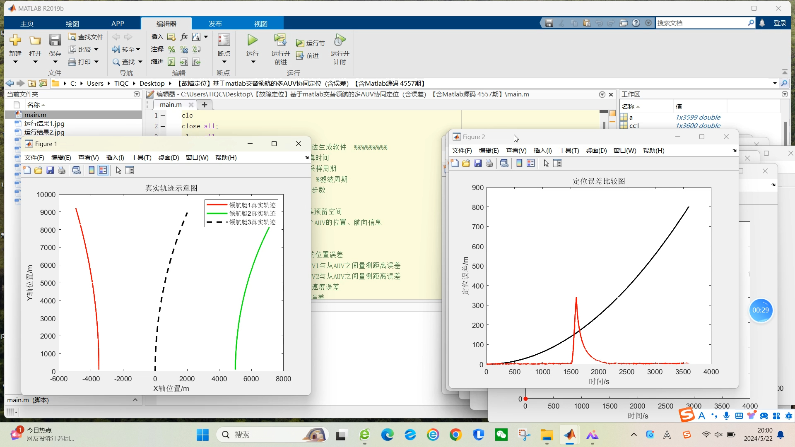795x447 pixels.
Task: Click New Figure icon in Figure 1 toolbar
Action: pyautogui.click(x=27, y=170)
